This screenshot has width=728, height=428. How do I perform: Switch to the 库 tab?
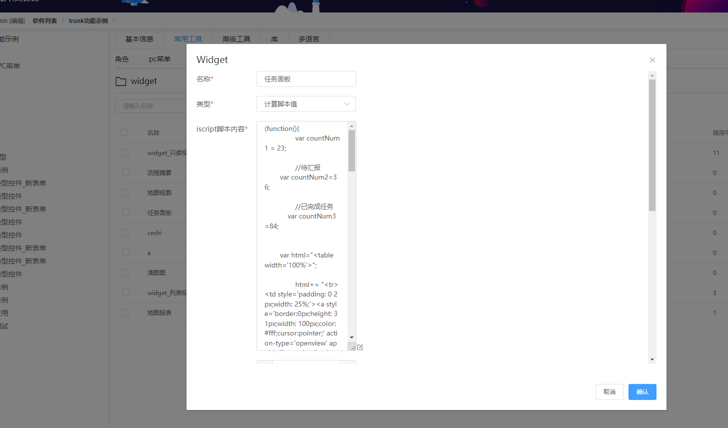[274, 39]
